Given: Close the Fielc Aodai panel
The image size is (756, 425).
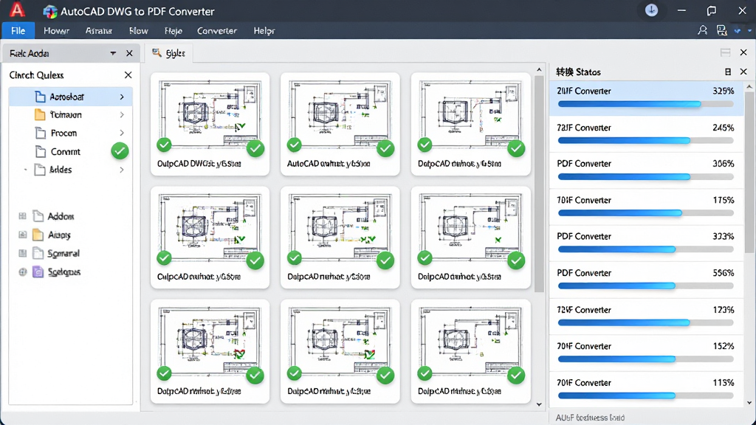Looking at the screenshot, I should 129,53.
